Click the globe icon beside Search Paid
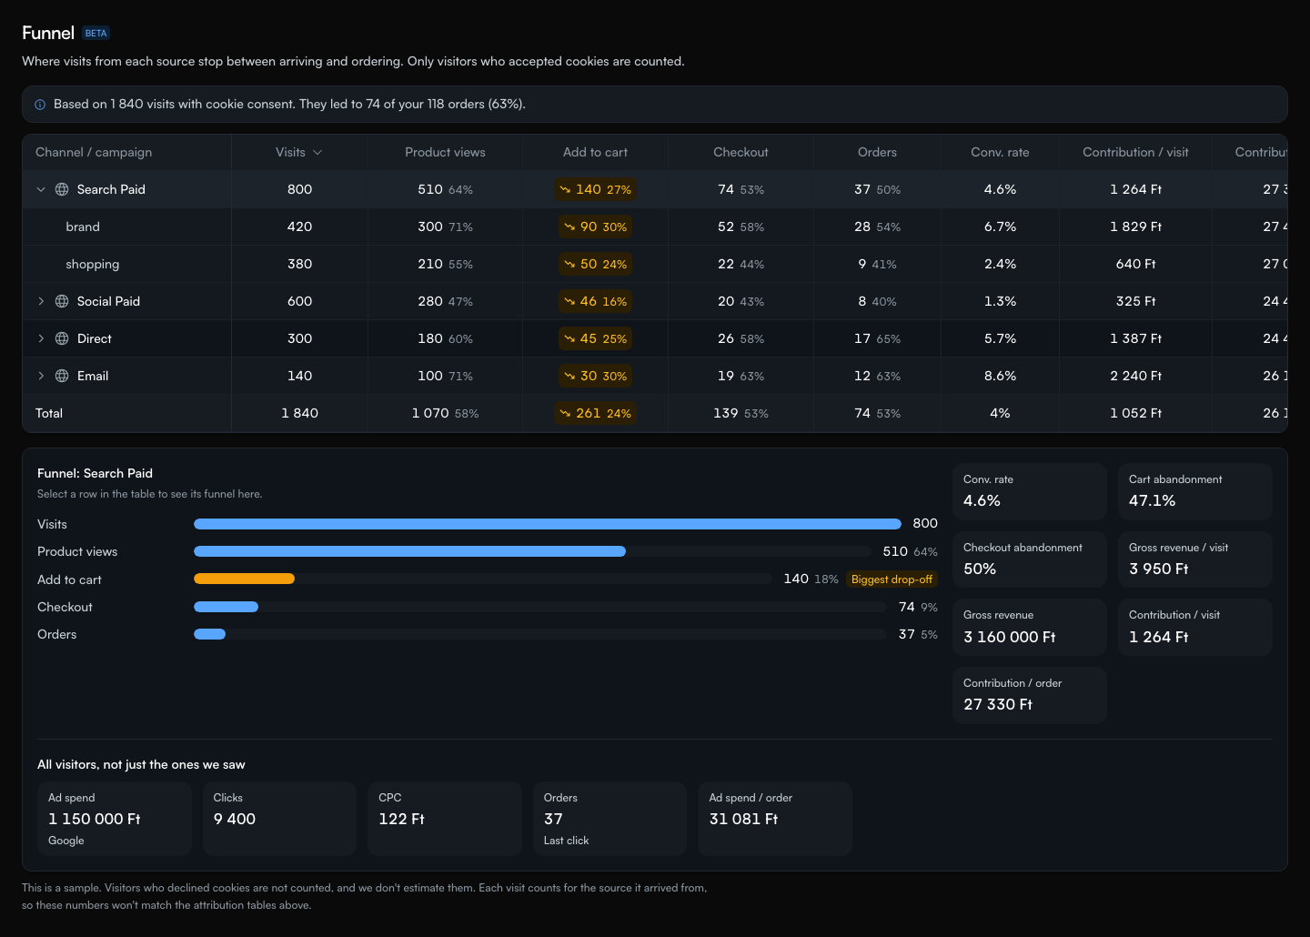 (x=62, y=189)
